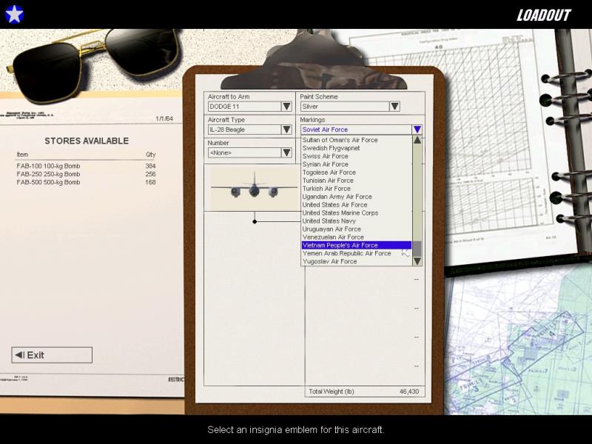Click the IL-28 aircraft front-view thumbnail

coord(254,188)
